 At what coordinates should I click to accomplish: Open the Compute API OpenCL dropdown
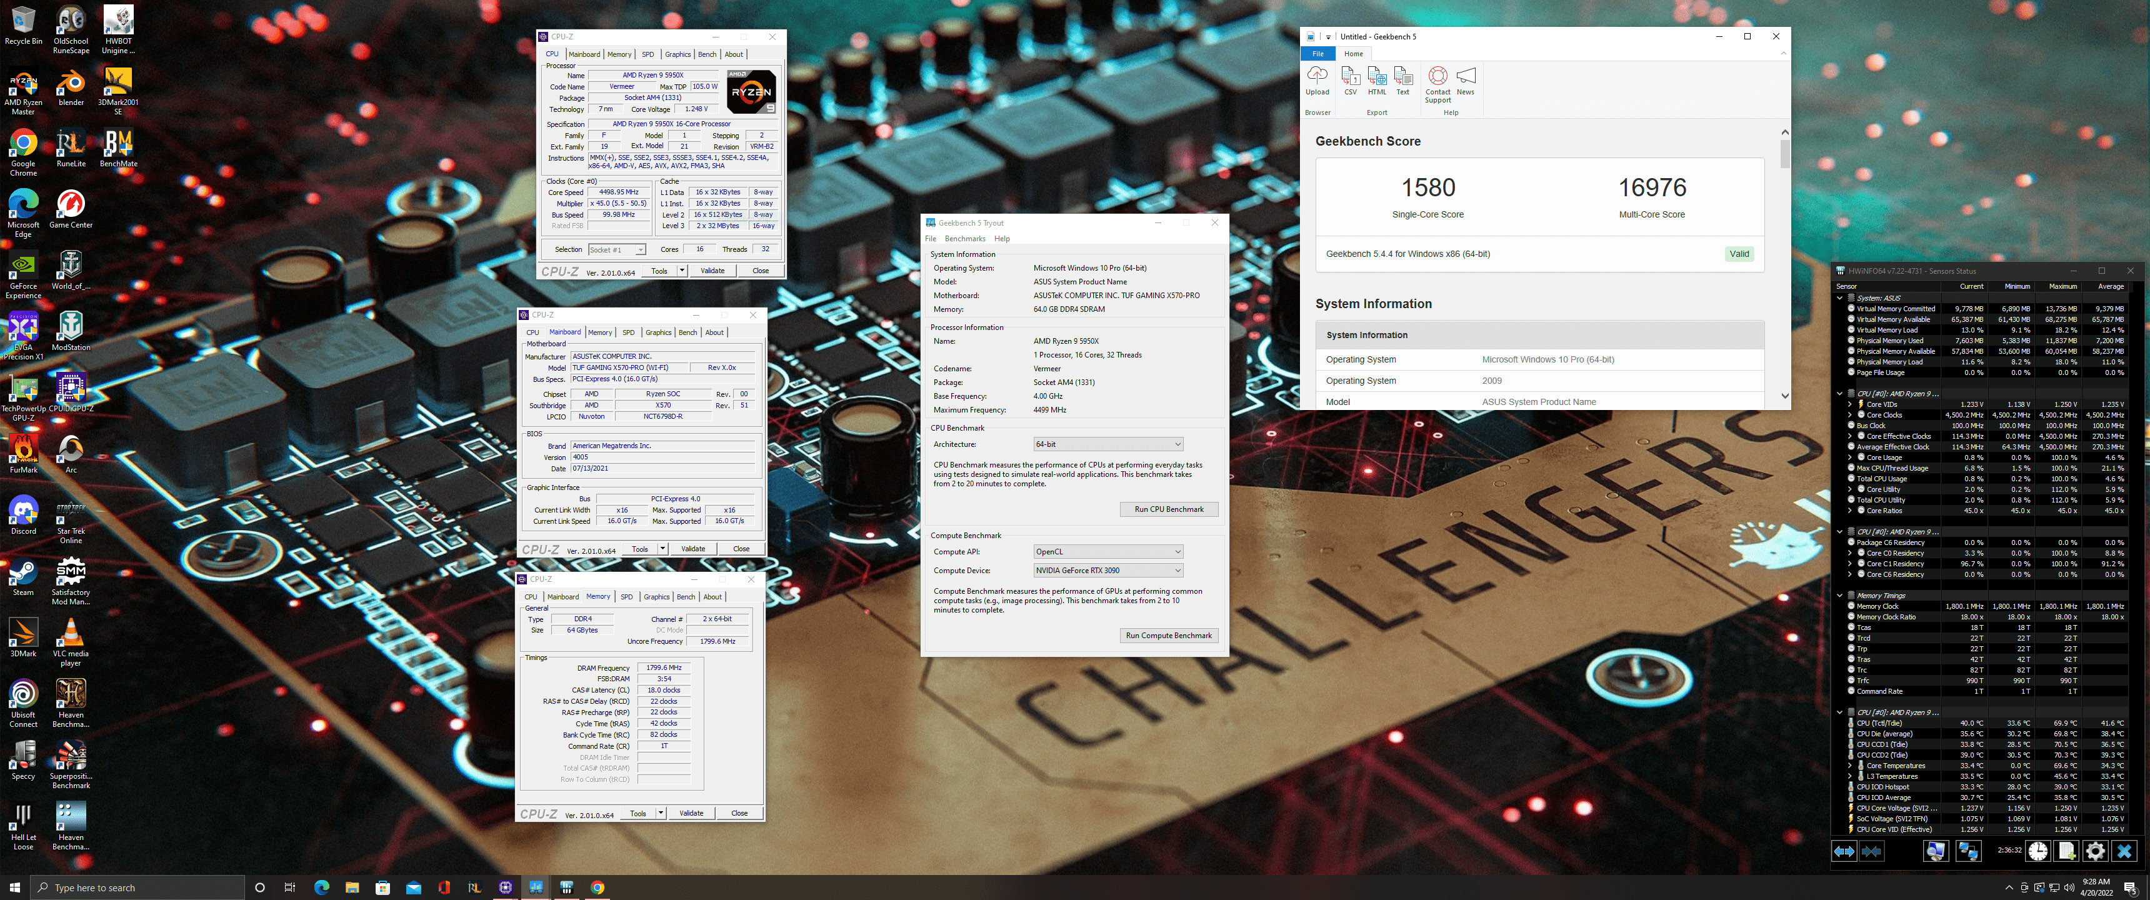pyautogui.click(x=1107, y=552)
